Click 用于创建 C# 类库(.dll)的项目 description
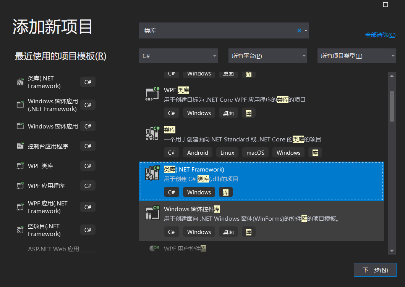The width and height of the screenshot is (405, 287). (201, 179)
